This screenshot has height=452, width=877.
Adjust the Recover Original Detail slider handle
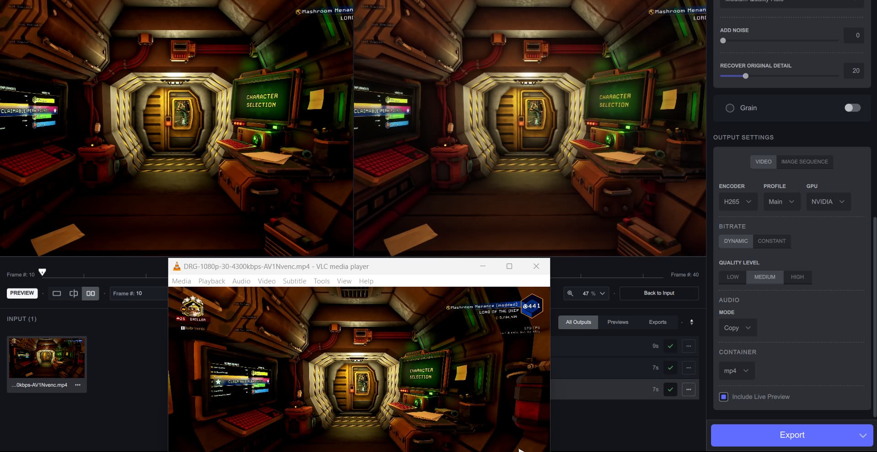click(x=745, y=76)
